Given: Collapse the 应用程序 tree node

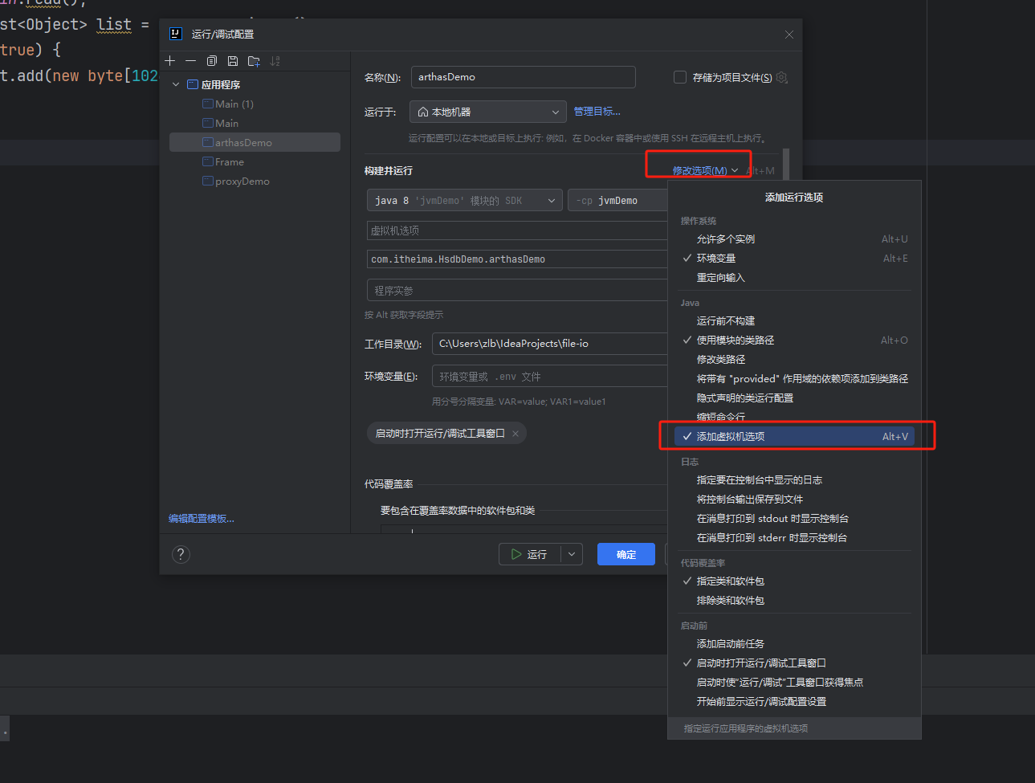Looking at the screenshot, I should point(177,84).
